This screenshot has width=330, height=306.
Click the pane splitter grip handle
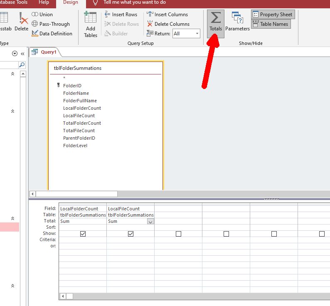click(x=271, y=199)
